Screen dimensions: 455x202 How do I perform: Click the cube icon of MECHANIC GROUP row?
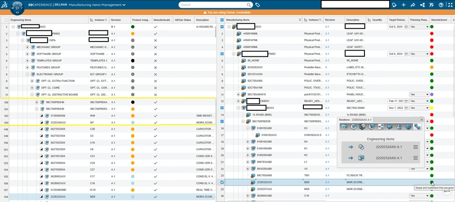(x=33, y=47)
